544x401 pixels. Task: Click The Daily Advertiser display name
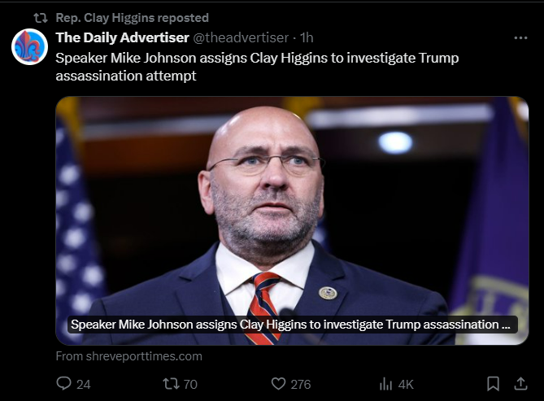coord(122,38)
